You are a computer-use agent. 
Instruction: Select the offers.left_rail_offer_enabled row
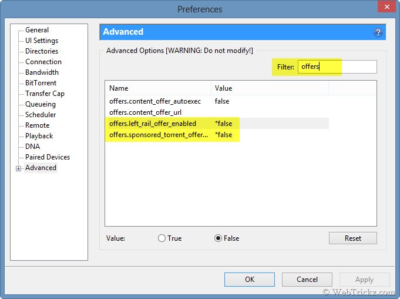217,124
